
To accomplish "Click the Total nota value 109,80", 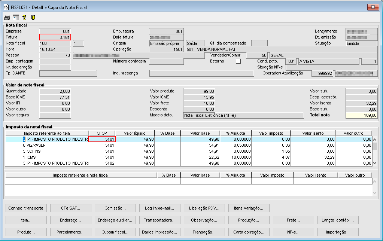I will click(362, 115).
